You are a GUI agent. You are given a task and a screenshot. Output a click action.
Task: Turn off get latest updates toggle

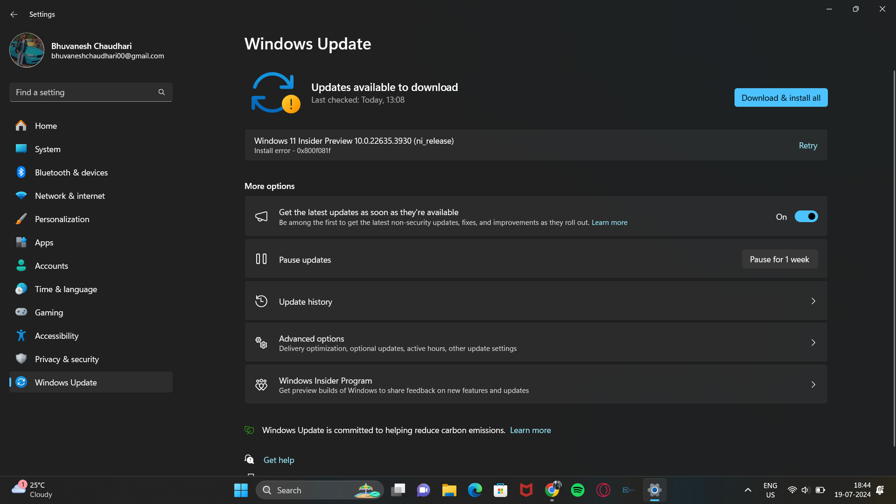pos(806,217)
